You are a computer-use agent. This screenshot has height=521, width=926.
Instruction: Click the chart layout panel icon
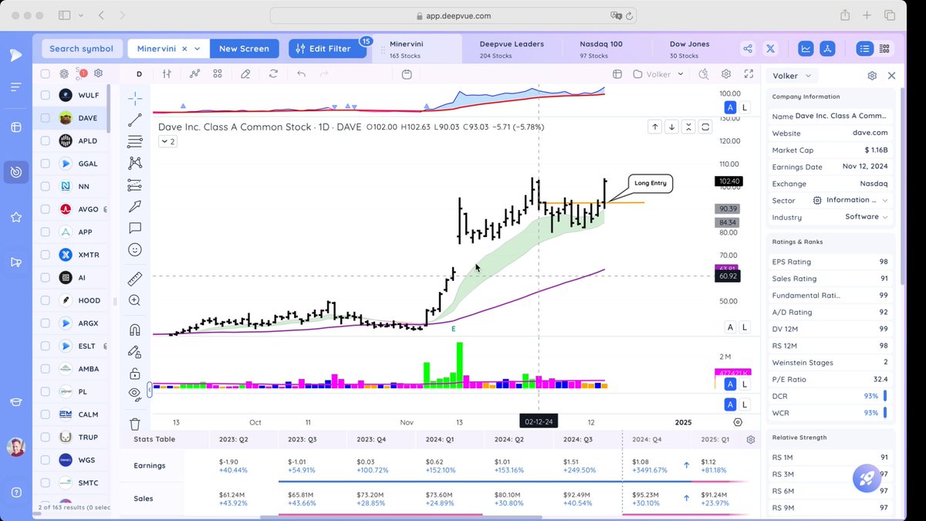[617, 74]
